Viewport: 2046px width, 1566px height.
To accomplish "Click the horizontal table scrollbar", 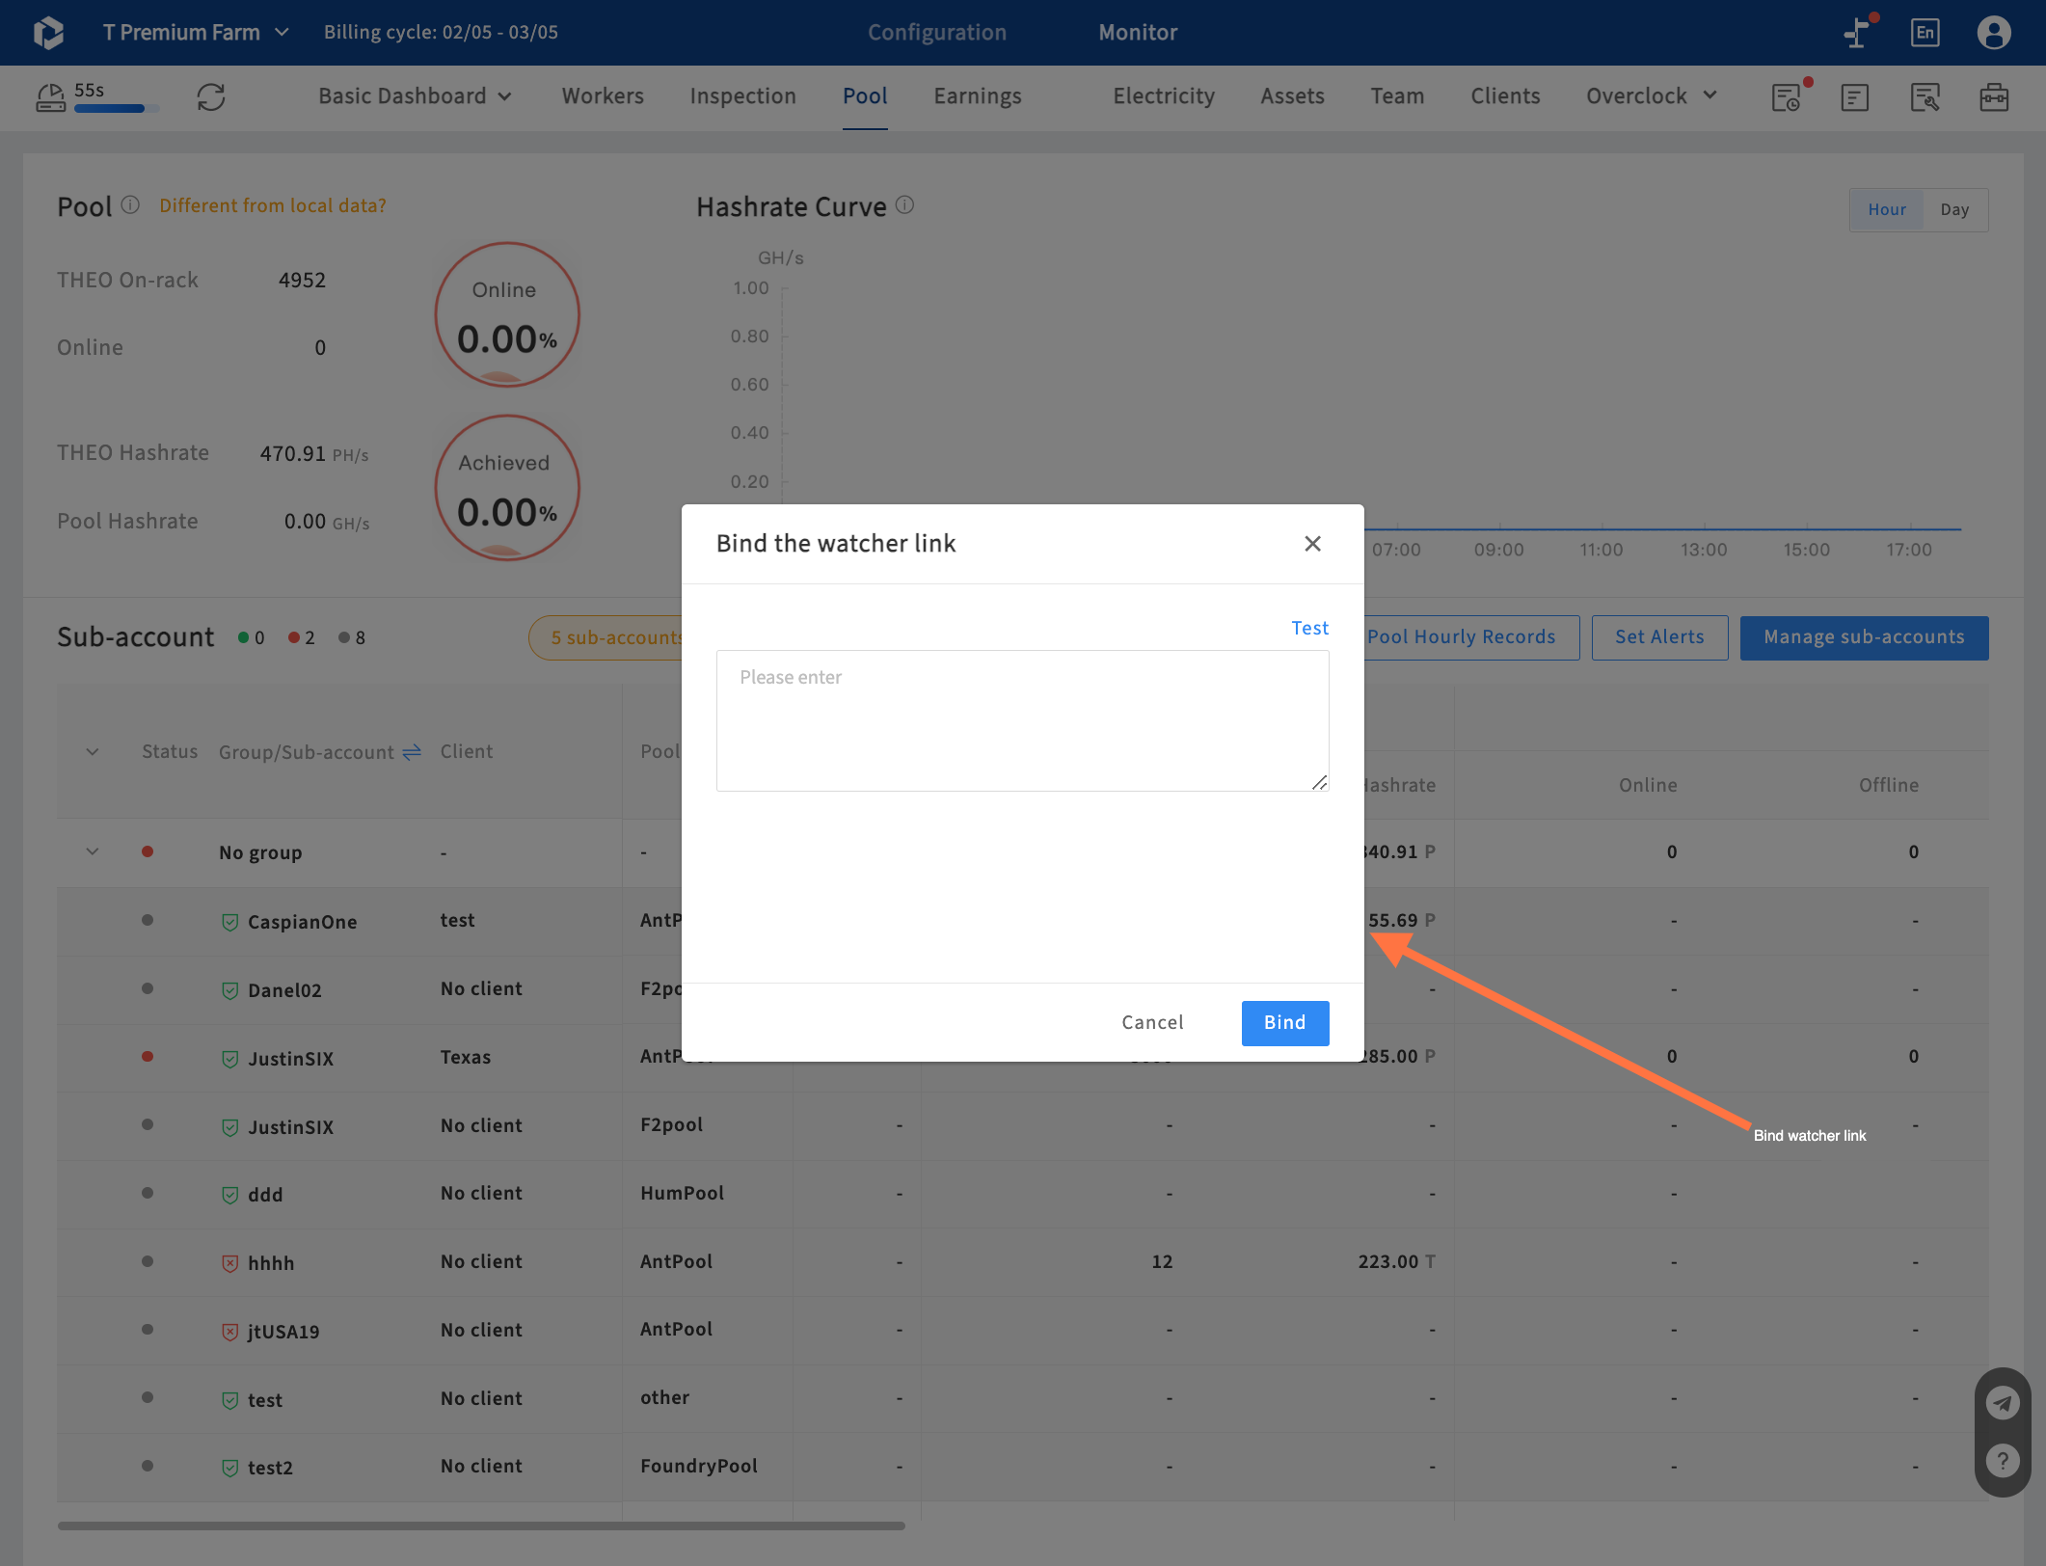I will [x=480, y=1525].
